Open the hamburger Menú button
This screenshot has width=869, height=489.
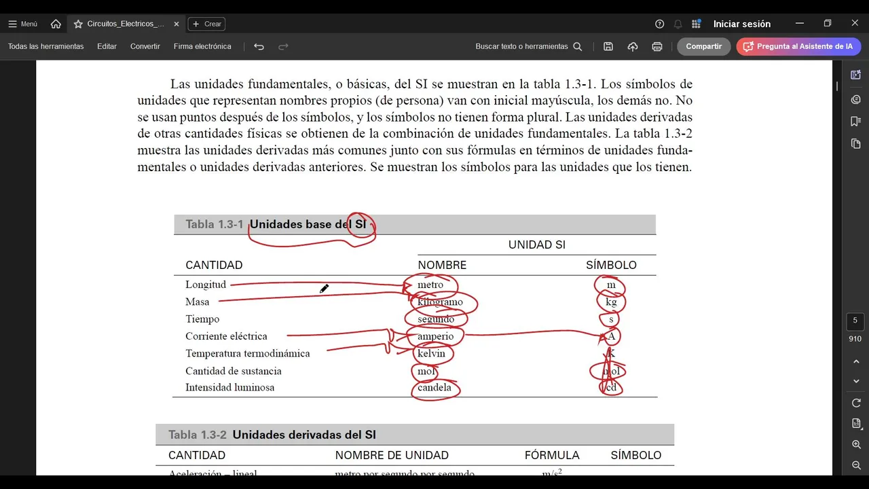tap(22, 24)
